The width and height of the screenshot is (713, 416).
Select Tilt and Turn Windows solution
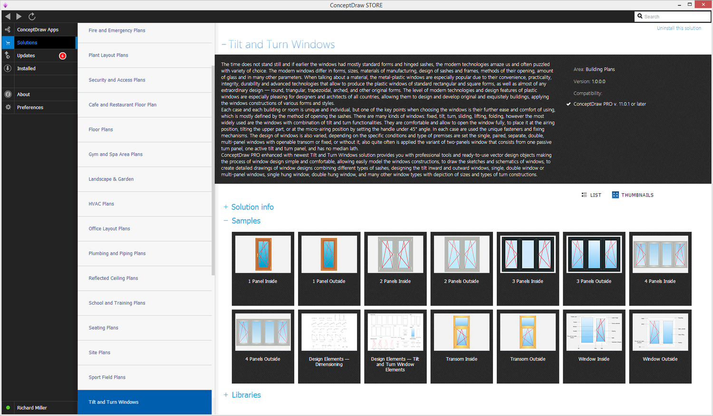145,402
